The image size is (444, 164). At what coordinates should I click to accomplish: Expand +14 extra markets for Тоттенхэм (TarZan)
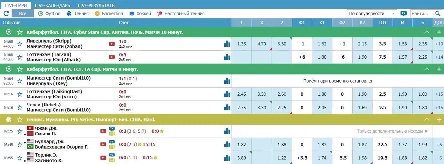439,57
